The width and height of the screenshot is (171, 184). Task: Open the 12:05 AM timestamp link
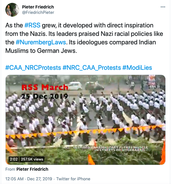(15, 179)
